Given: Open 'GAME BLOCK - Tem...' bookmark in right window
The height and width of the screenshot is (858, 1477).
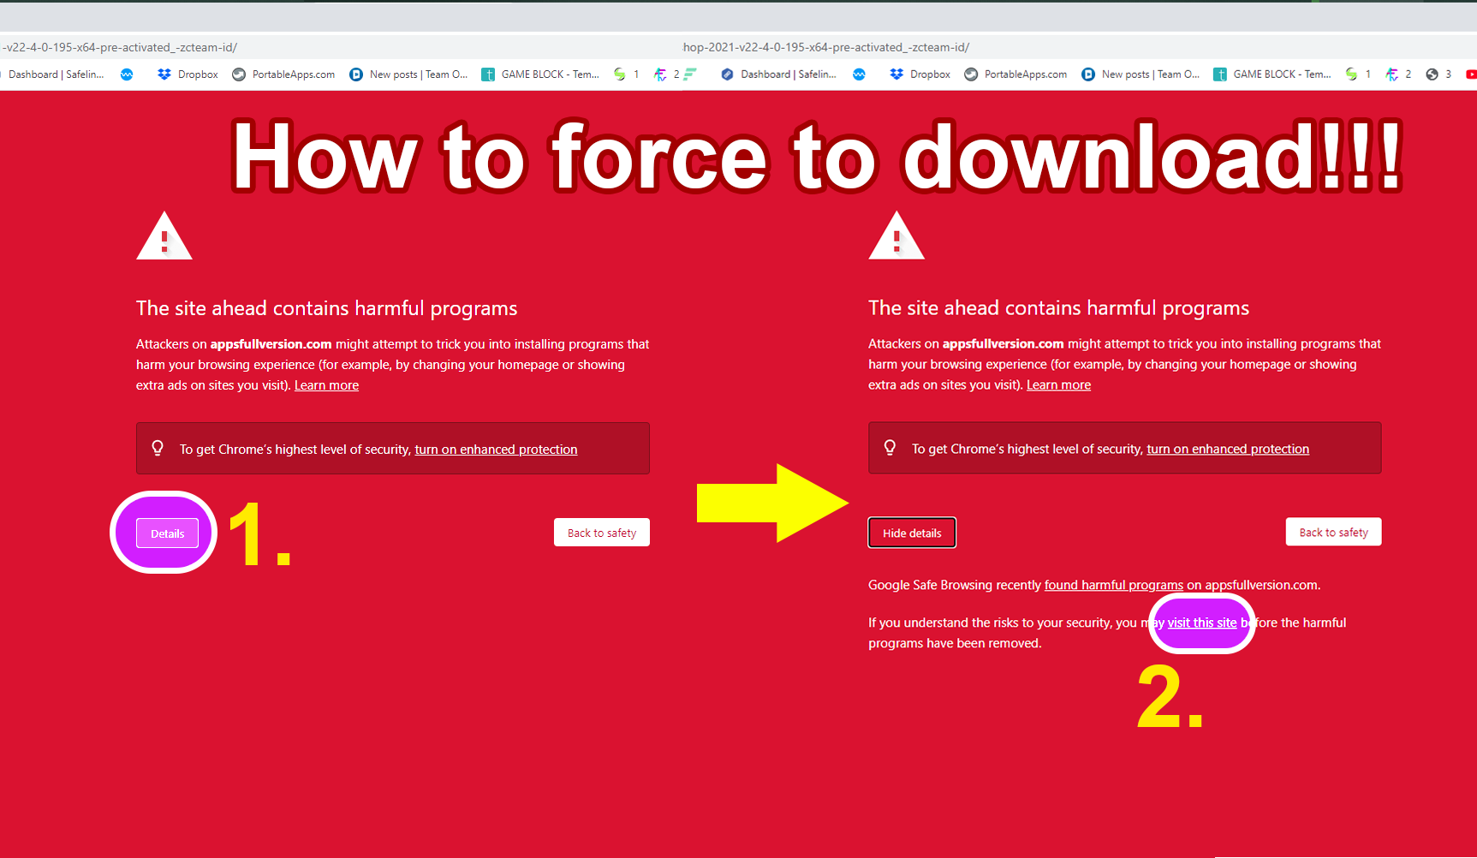Looking at the screenshot, I should pyautogui.click(x=1272, y=74).
